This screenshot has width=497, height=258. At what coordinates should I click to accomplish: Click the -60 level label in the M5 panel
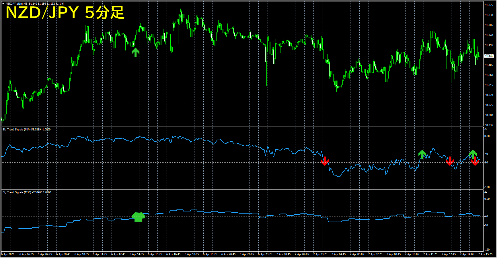click(486, 163)
